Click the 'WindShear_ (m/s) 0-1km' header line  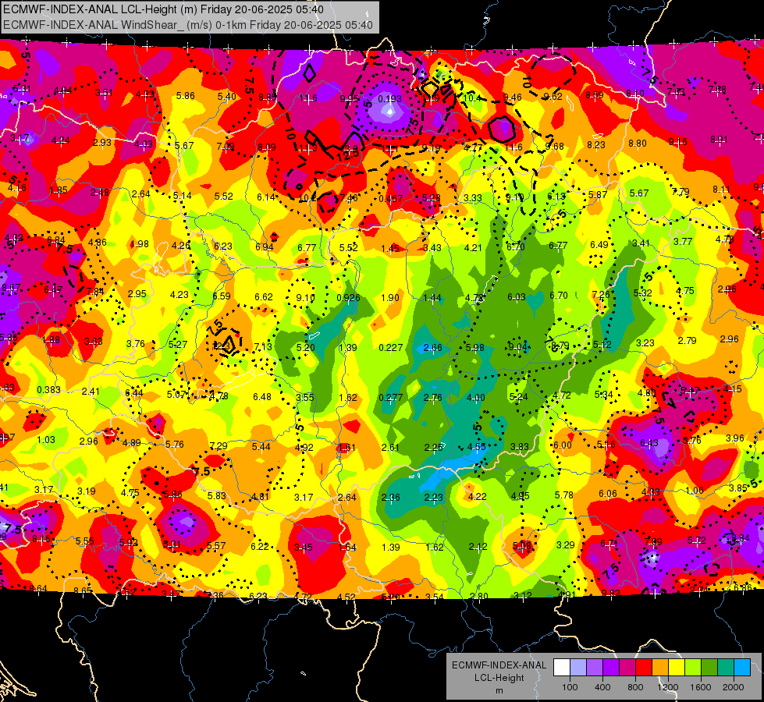[187, 25]
